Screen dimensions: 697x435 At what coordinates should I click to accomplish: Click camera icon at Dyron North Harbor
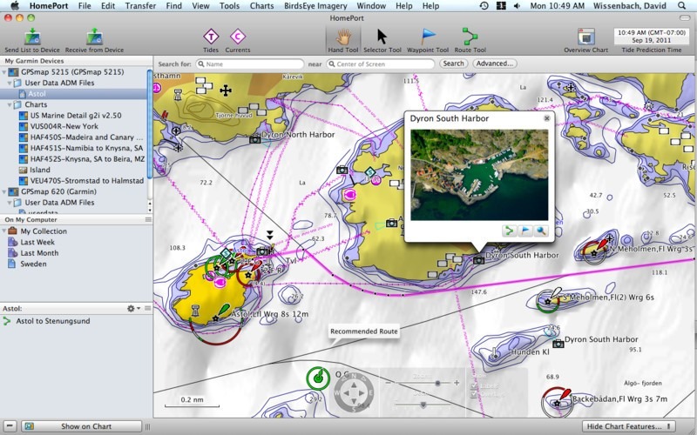pos(254,139)
